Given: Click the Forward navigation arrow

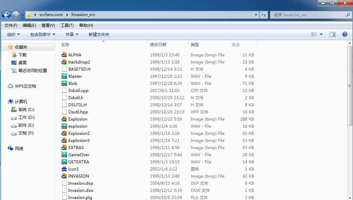Looking at the screenshot, I should point(16,15).
